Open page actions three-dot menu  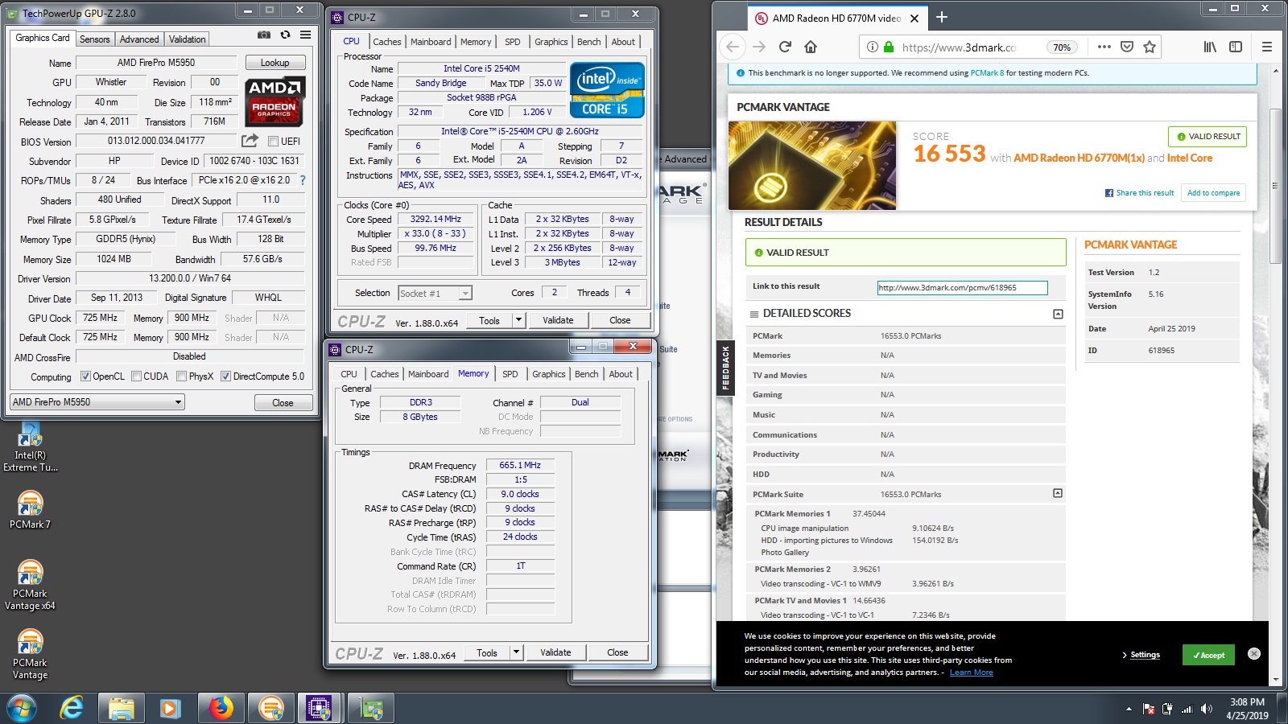tap(1104, 47)
